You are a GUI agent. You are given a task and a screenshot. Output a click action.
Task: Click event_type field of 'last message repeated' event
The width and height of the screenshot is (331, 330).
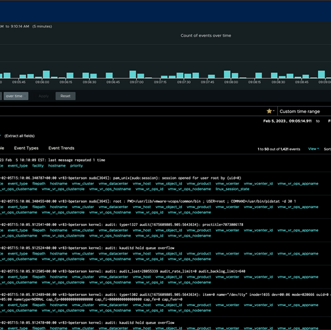coord(18,165)
